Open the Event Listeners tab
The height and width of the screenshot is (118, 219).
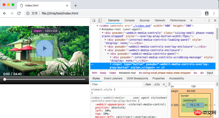[x=113, y=78]
